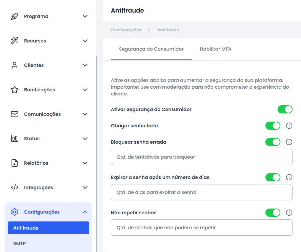
Task: Select the Segurança do Consumidor tab
Action: pos(151,49)
